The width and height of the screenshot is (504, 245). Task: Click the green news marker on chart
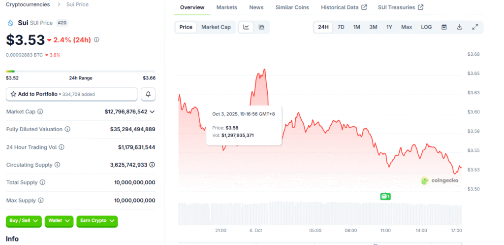pos(385,196)
